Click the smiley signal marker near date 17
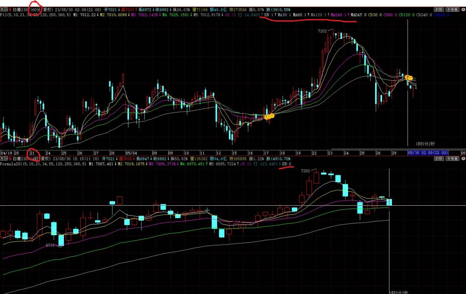The width and height of the screenshot is (466, 294). tap(269, 116)
